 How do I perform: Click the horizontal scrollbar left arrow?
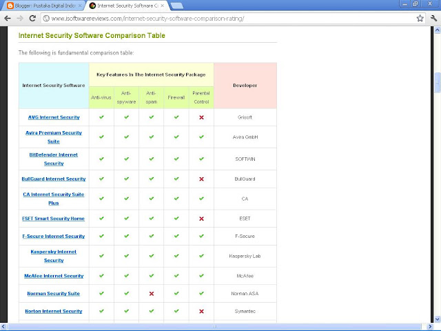click(x=3, y=326)
